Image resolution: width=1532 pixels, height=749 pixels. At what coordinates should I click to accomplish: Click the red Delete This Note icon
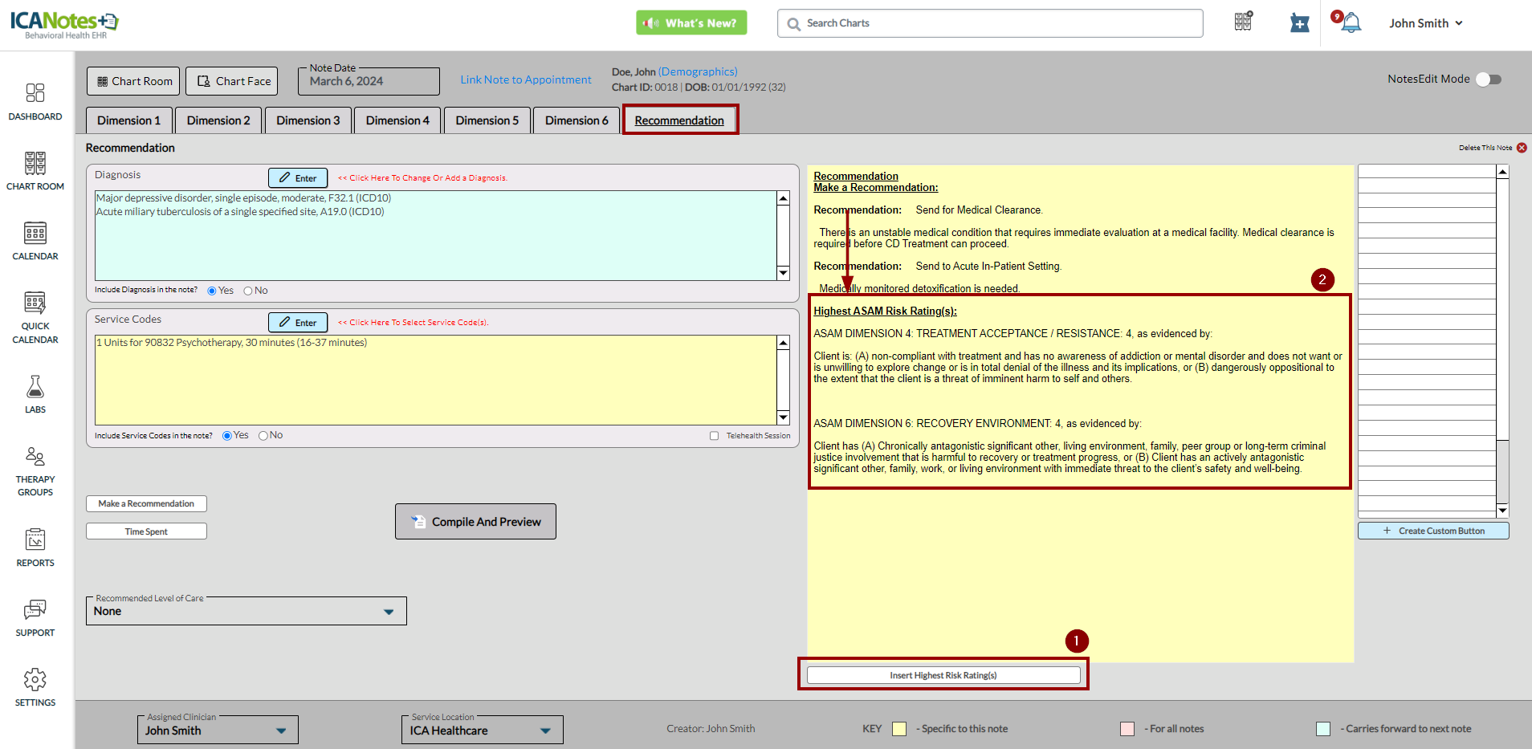1522,148
